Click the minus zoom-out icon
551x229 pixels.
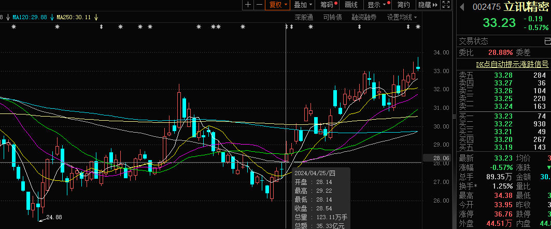pyautogui.click(x=259, y=5)
